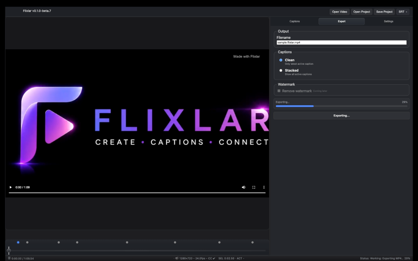Image resolution: width=418 pixels, height=261 pixels.
Task: Select the Export tab
Action: [x=342, y=21]
